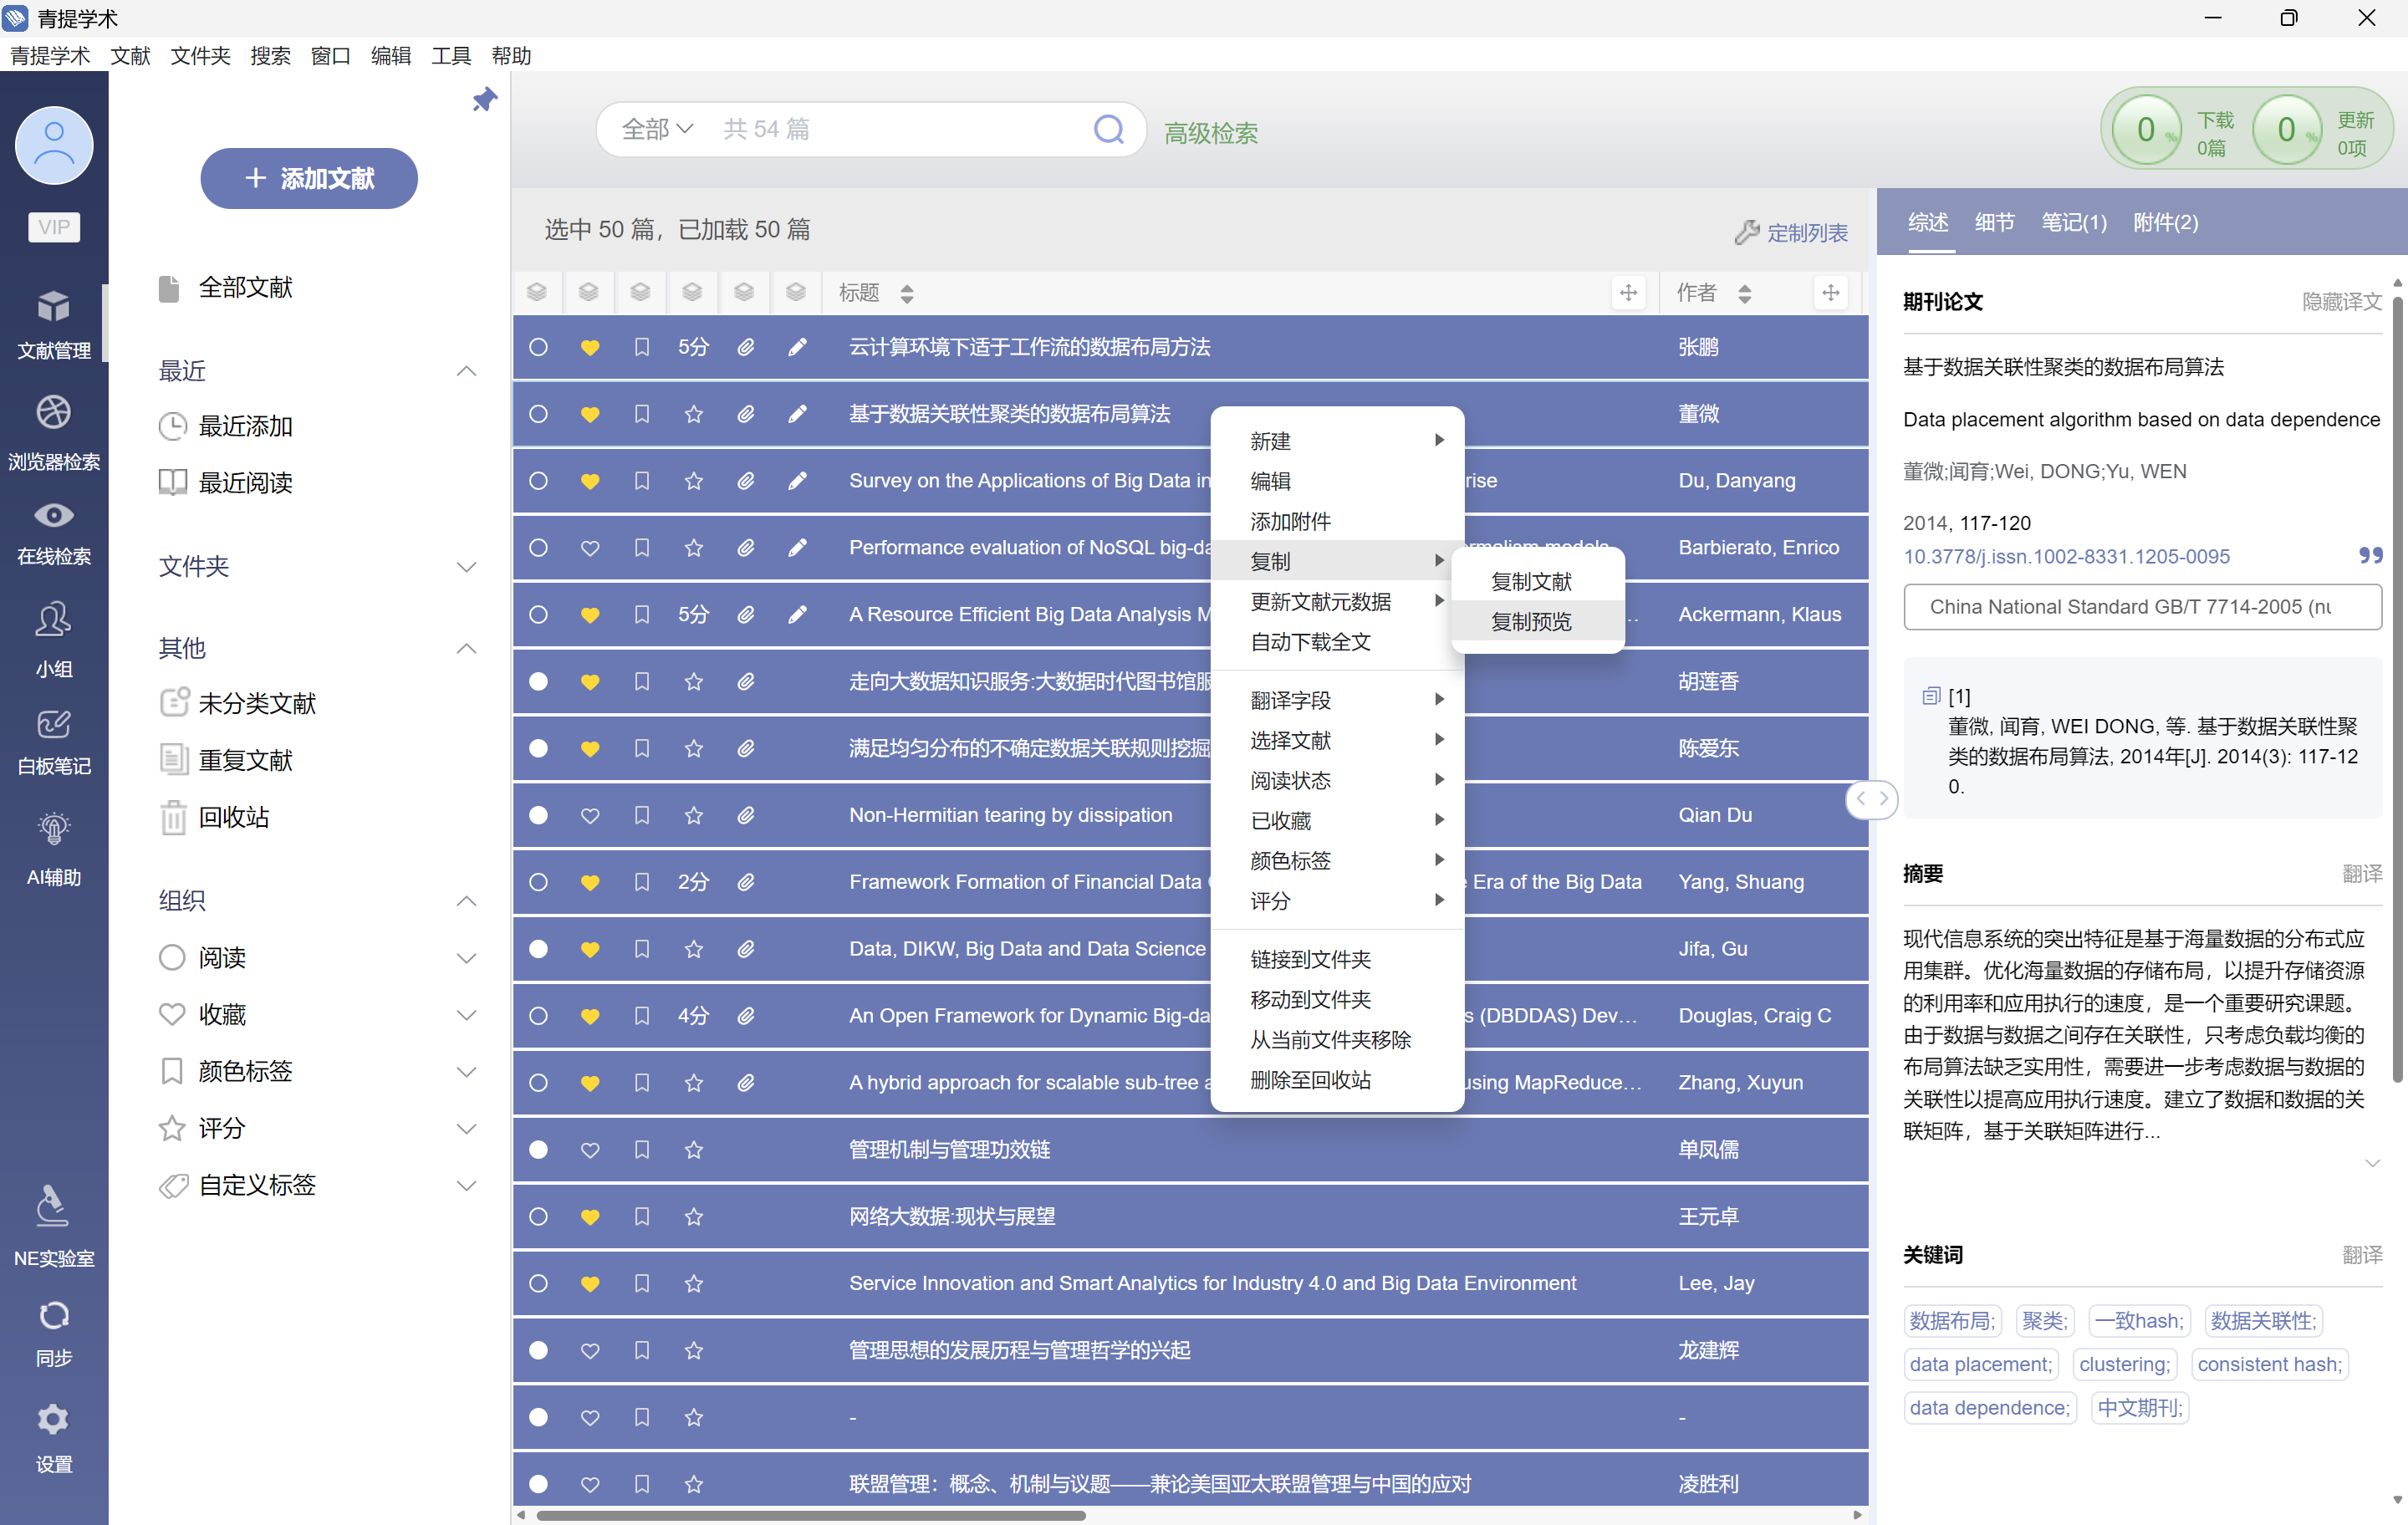Expand the 文件夹 section chevron
2408x1525 pixels.
[466, 567]
